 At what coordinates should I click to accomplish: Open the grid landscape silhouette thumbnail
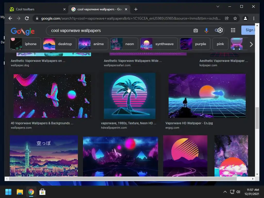pyautogui.click(x=207, y=96)
